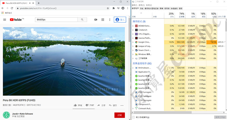Click the YouTube search magnifier button
This screenshot has height=120, width=227.
coord(82,20)
